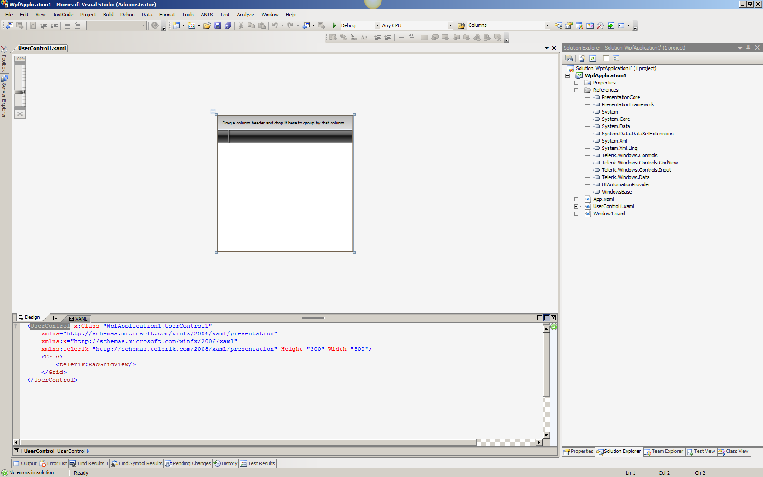This screenshot has height=477, width=763.
Task: Collapse the References folder node
Action: pos(576,90)
